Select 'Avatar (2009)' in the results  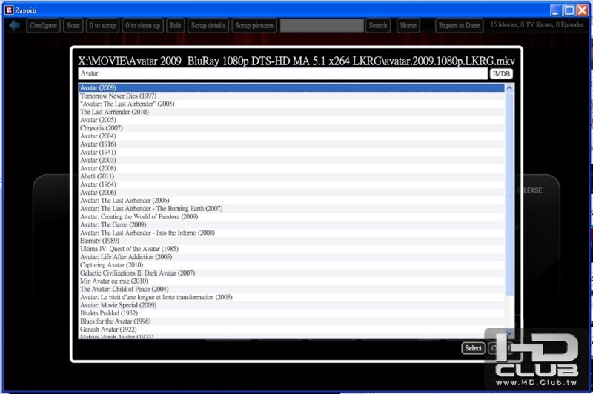pyautogui.click(x=291, y=87)
